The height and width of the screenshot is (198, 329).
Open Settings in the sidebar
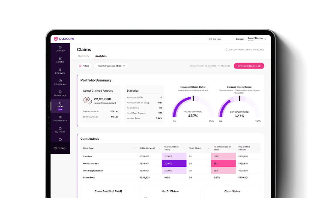point(60,148)
